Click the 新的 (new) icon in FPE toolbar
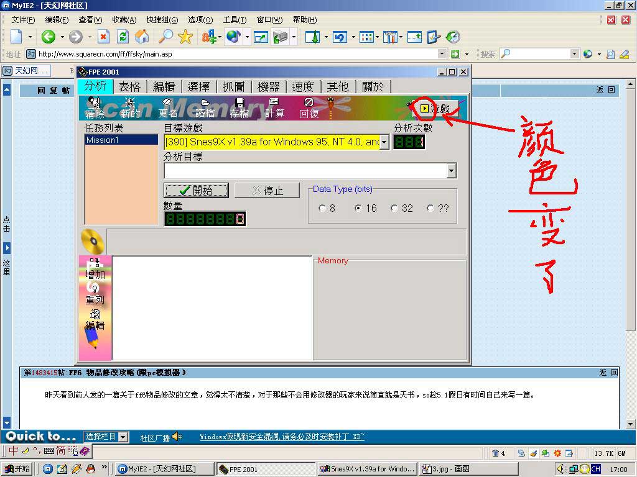Image resolution: width=637 pixels, height=477 pixels. [x=130, y=108]
